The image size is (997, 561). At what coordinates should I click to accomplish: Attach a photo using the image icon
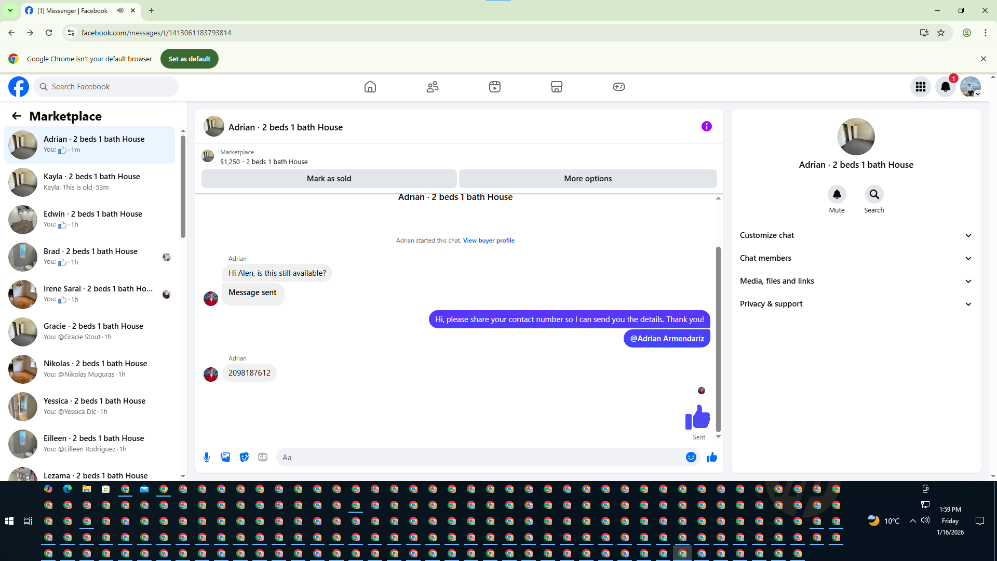(225, 457)
